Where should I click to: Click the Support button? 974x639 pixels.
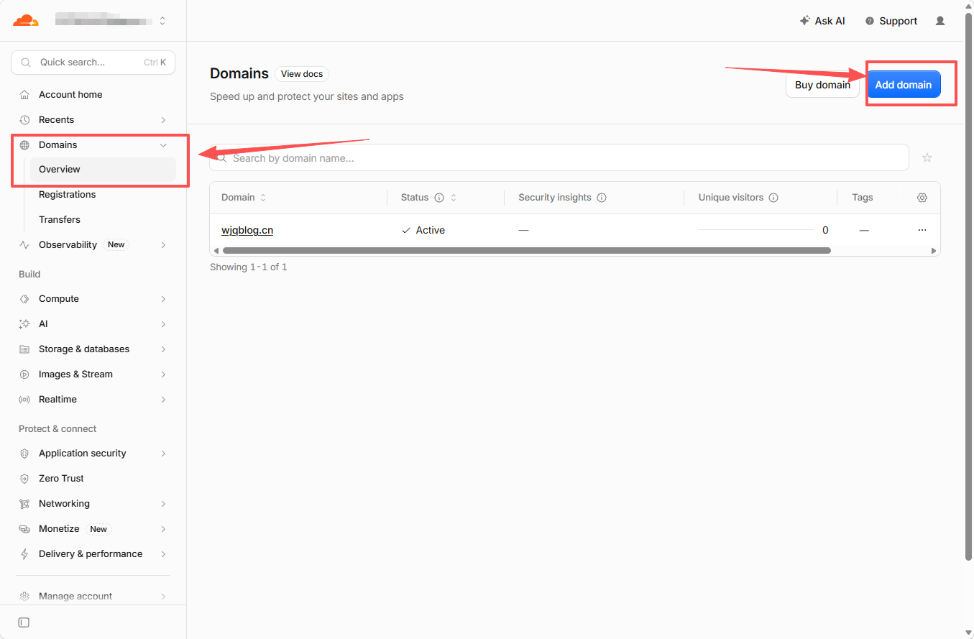coord(891,21)
